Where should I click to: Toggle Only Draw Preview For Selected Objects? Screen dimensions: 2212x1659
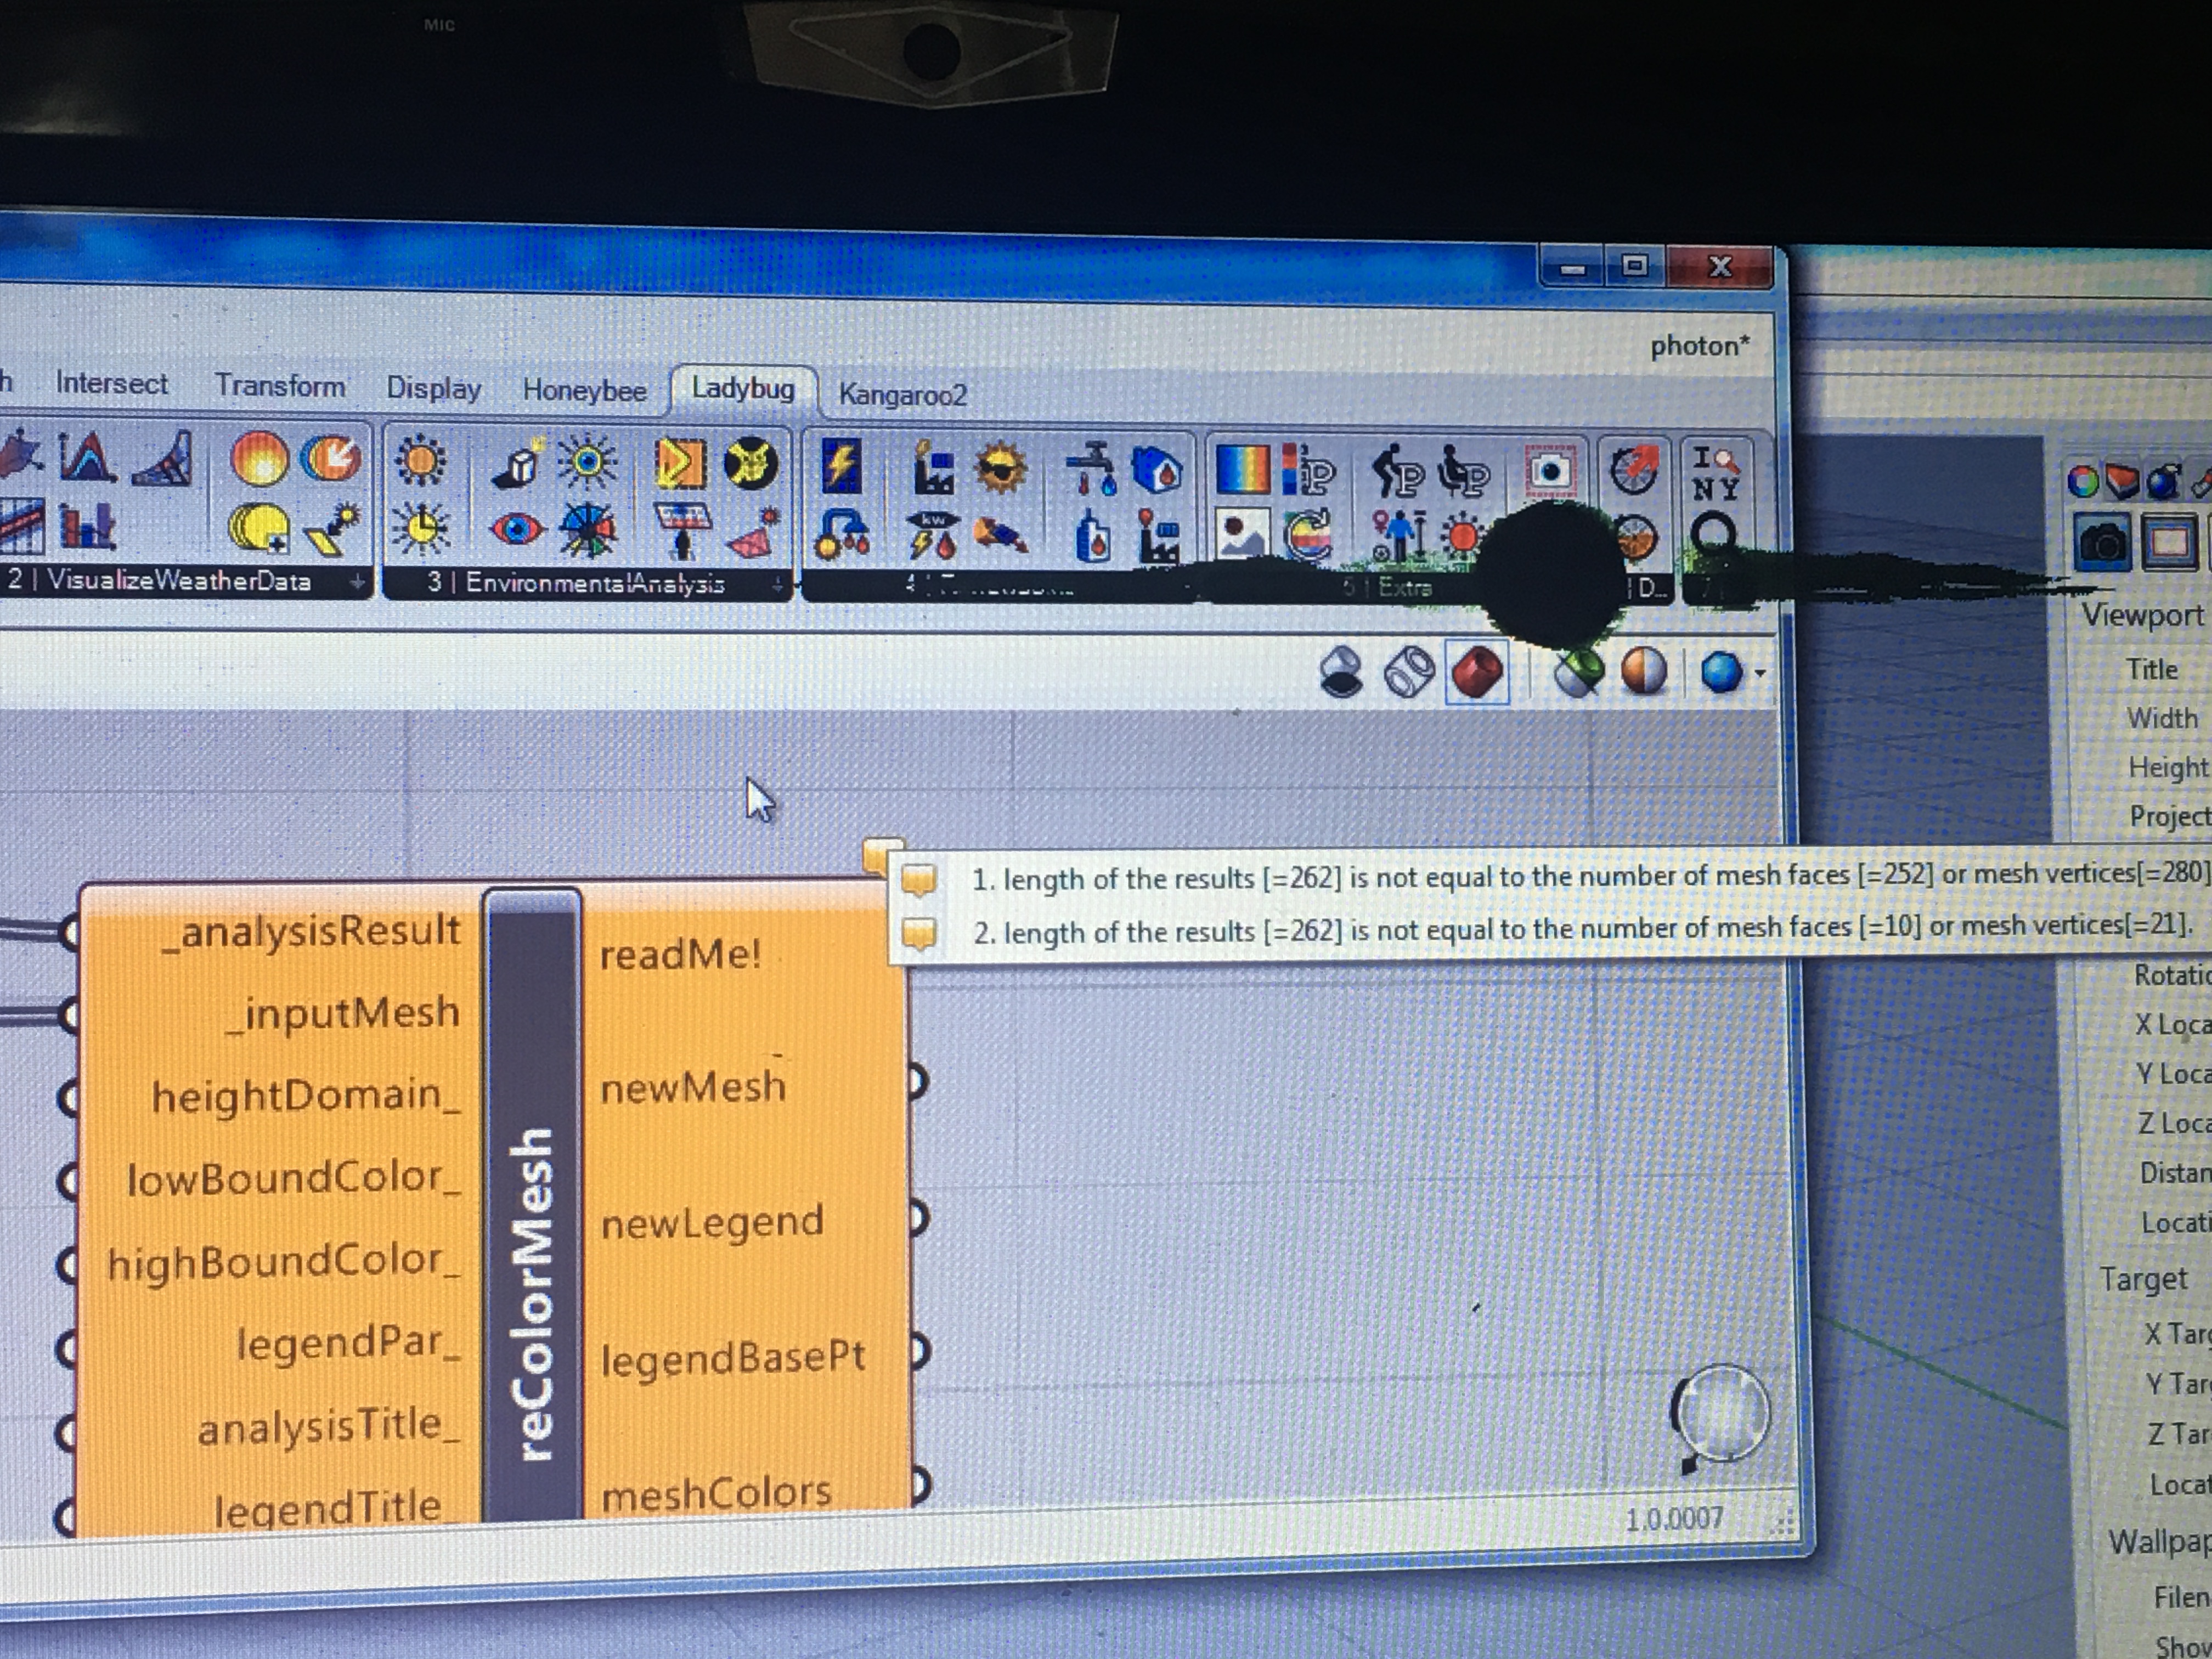[1578, 672]
